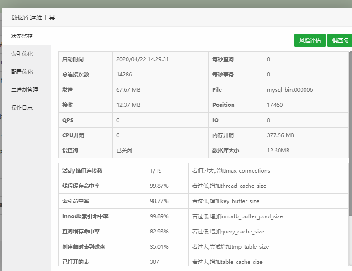Click the query cache hit rate 82.93%
Screen dimensions: 352x271
[x=159, y=232]
